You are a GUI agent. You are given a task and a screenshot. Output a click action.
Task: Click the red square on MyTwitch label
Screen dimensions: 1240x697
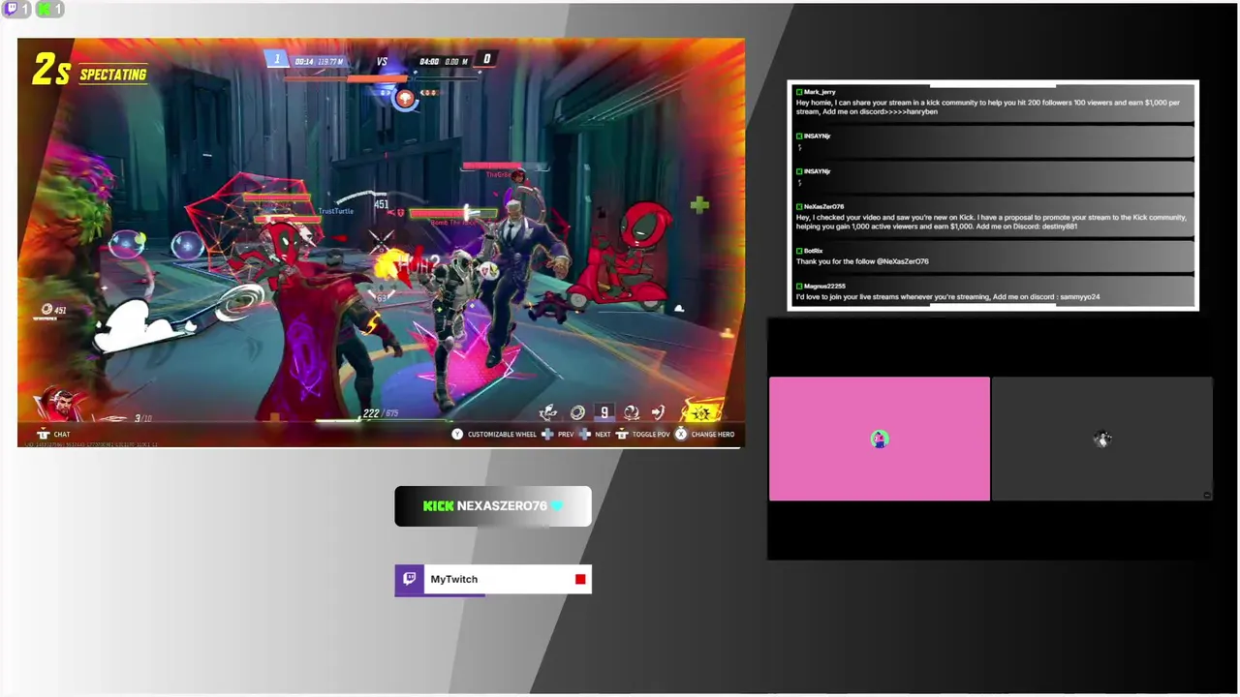pyautogui.click(x=580, y=579)
